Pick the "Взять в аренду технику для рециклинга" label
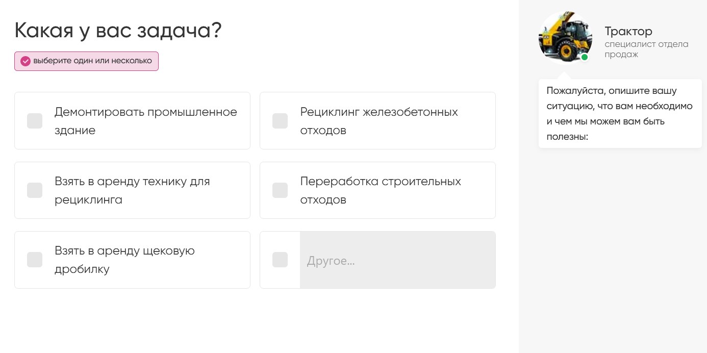 [x=132, y=190]
